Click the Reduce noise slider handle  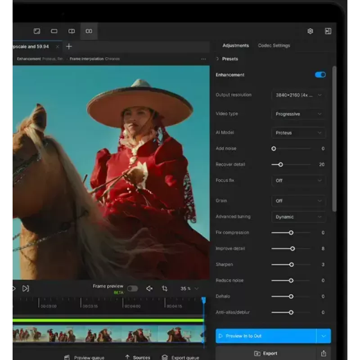291,280
